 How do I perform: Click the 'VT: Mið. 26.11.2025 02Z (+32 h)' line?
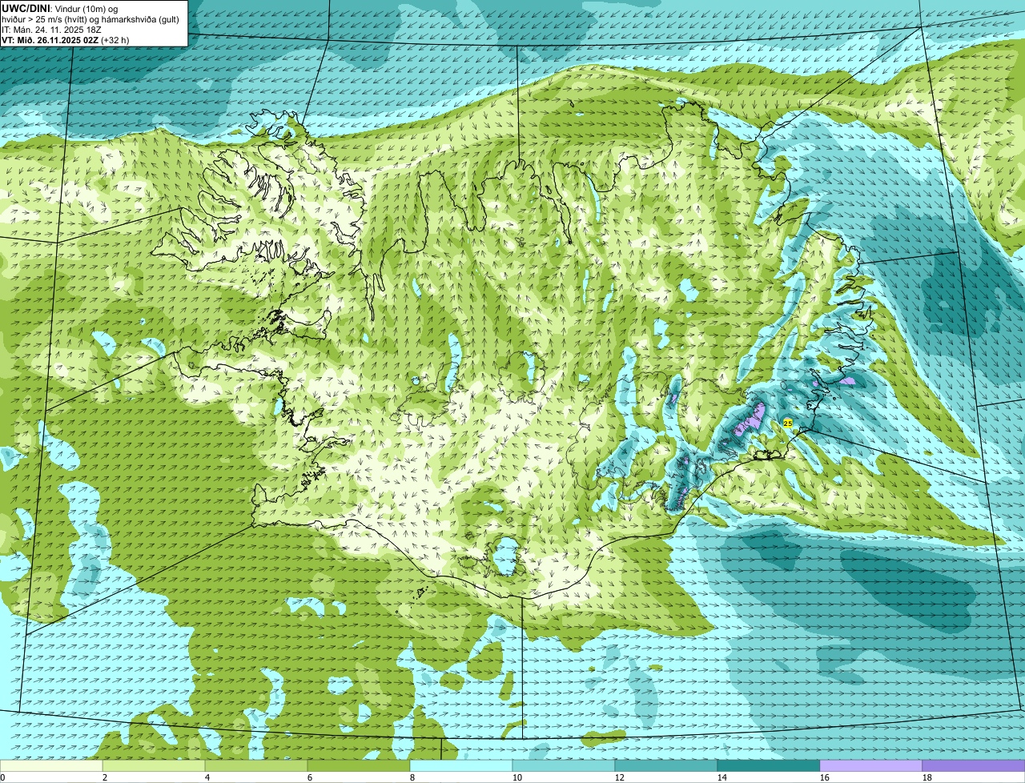pyautogui.click(x=66, y=39)
